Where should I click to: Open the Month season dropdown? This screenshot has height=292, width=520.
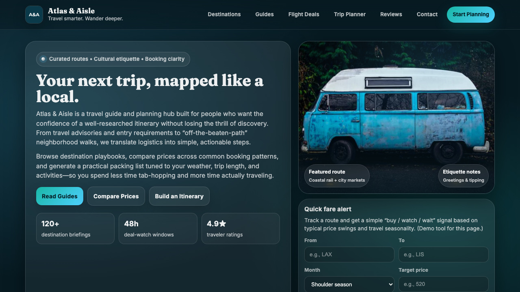tap(349, 284)
